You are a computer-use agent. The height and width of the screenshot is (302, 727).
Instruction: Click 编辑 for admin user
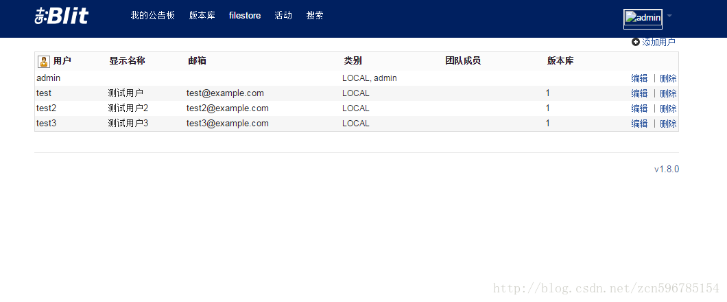pos(639,78)
